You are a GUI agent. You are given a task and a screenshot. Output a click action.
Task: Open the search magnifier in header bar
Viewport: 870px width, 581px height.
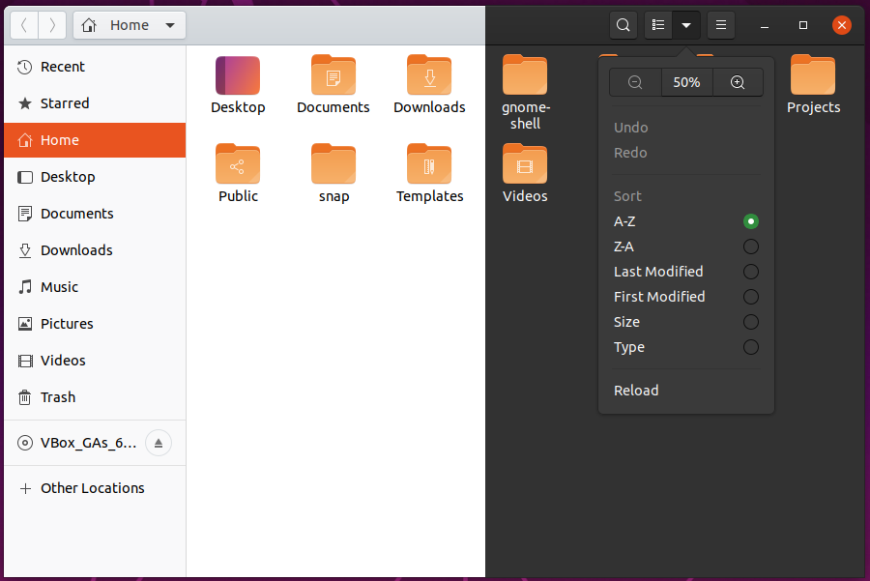(x=623, y=25)
